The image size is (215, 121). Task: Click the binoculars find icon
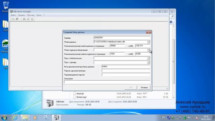coord(24,19)
